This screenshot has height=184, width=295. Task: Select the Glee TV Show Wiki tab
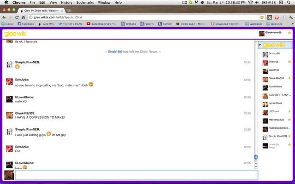pyautogui.click(x=41, y=11)
